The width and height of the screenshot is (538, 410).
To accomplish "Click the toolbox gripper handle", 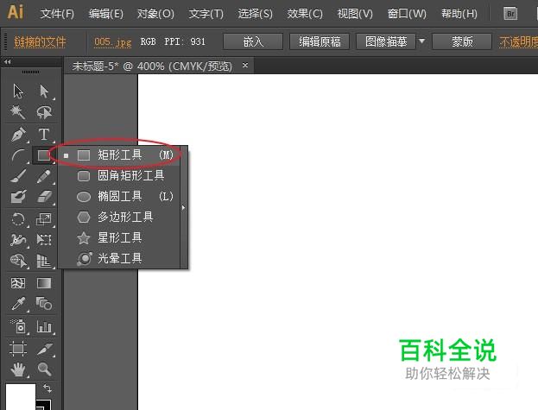I will (x=30, y=72).
